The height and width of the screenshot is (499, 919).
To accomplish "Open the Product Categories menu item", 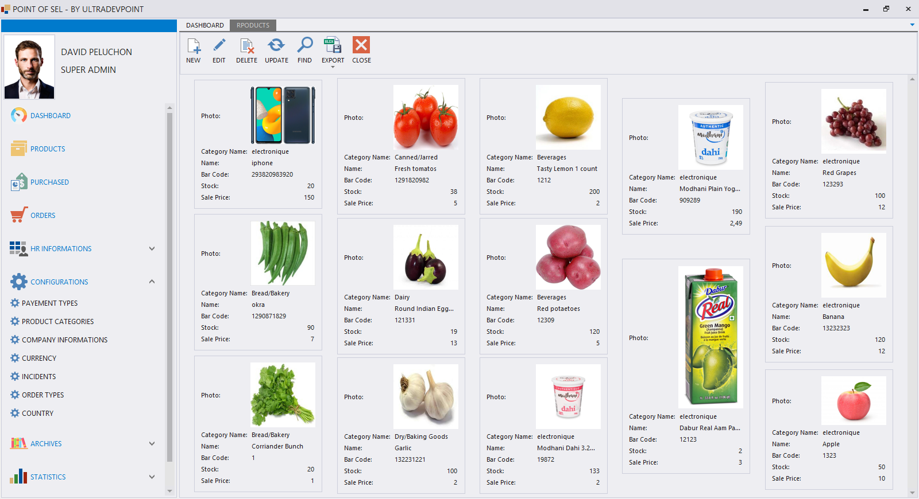I will pyautogui.click(x=57, y=321).
